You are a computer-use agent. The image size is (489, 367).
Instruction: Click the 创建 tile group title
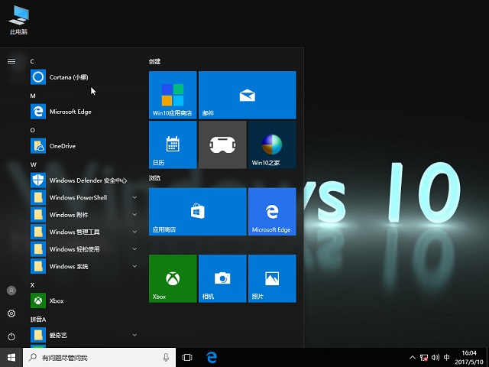[x=154, y=61]
